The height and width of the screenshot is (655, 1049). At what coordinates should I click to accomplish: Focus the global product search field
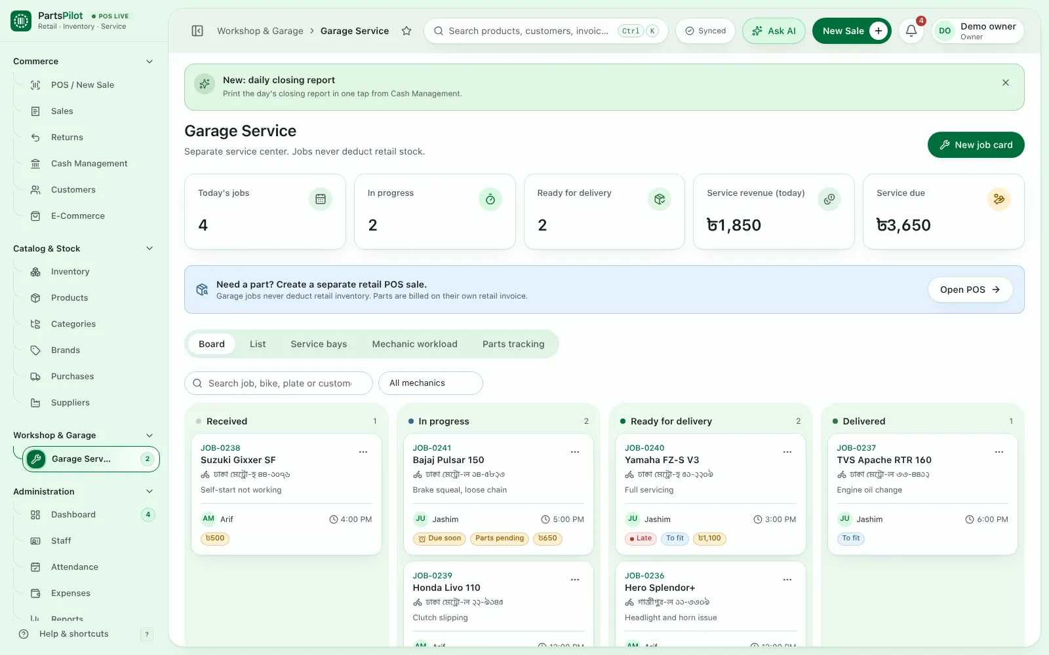(546, 31)
